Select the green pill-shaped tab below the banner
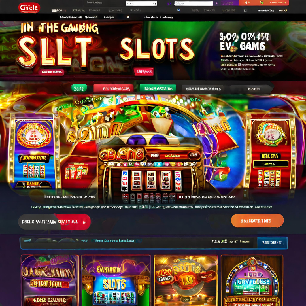Image resolution: width=306 pixels, height=306 pixels. tap(79, 89)
